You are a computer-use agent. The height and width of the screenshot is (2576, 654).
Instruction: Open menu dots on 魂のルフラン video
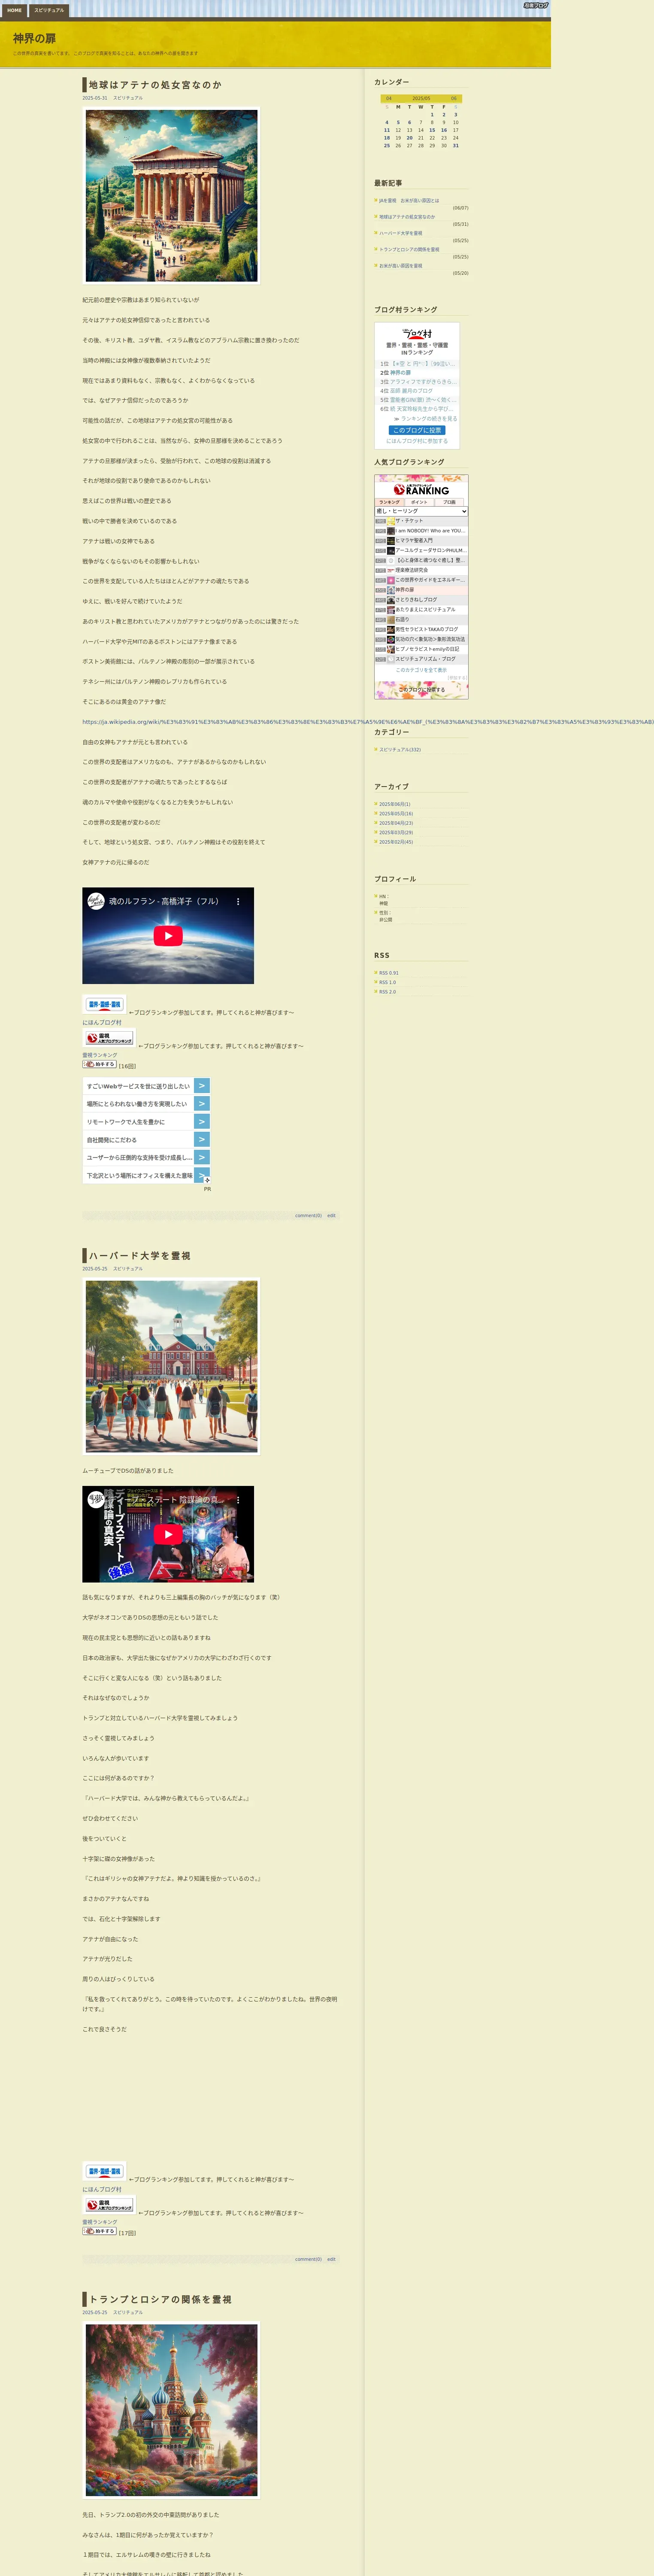click(x=238, y=901)
